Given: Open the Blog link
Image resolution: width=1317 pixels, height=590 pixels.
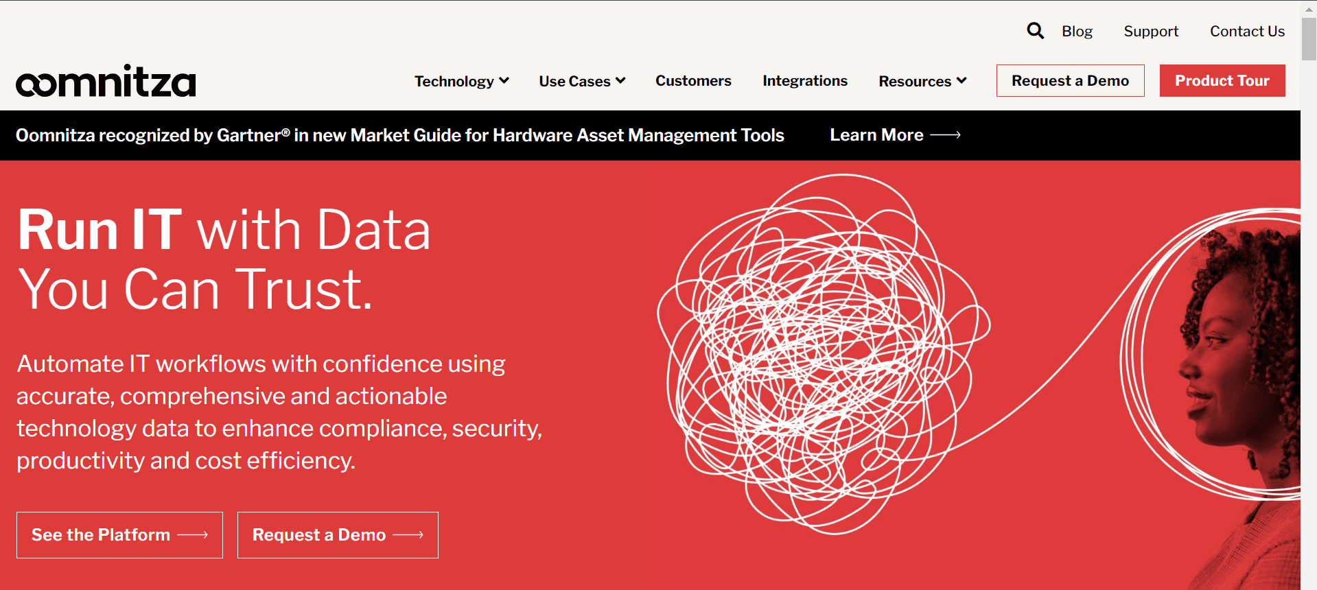Looking at the screenshot, I should [1077, 32].
